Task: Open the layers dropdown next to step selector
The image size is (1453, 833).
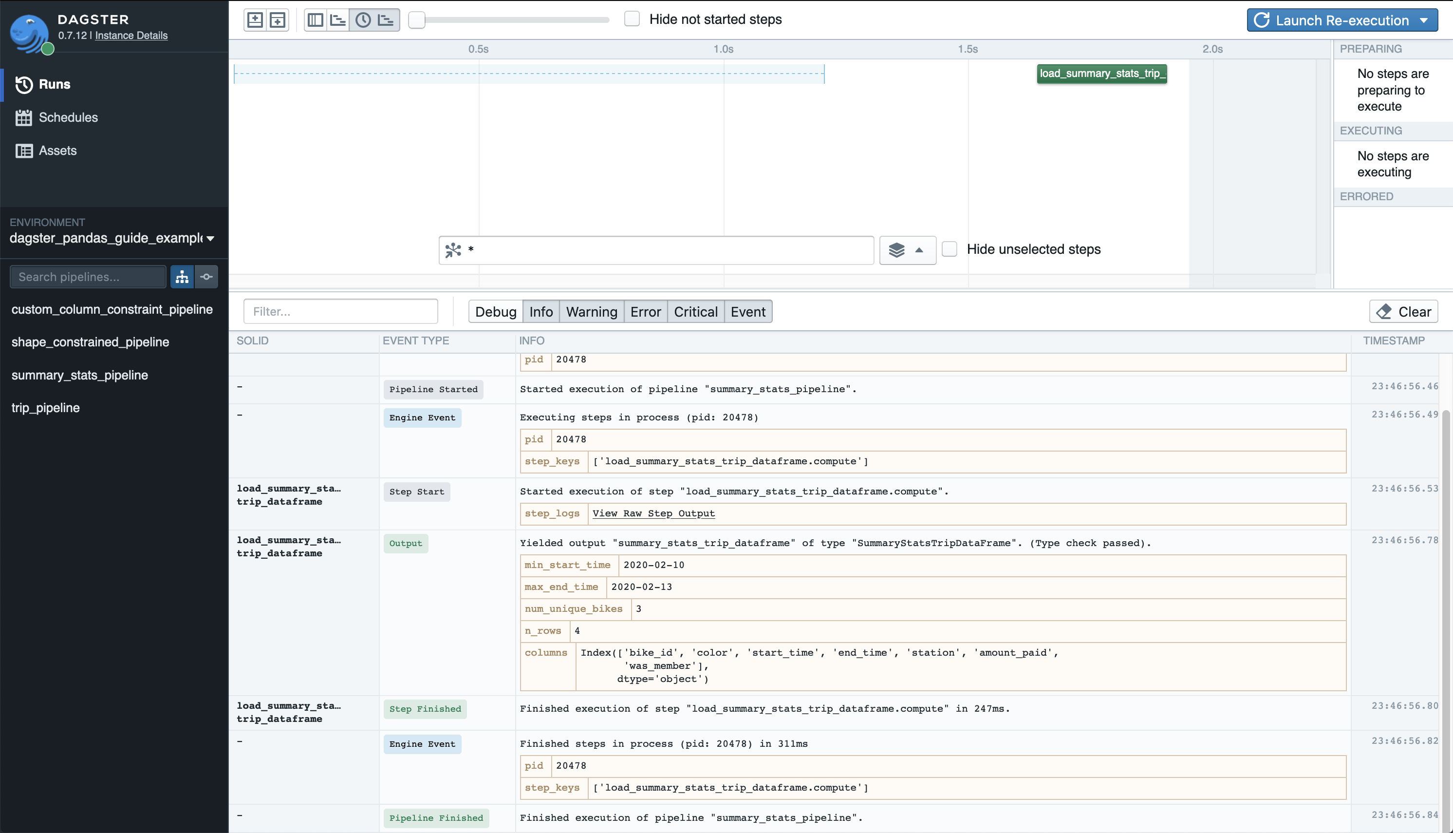Action: [x=908, y=250]
